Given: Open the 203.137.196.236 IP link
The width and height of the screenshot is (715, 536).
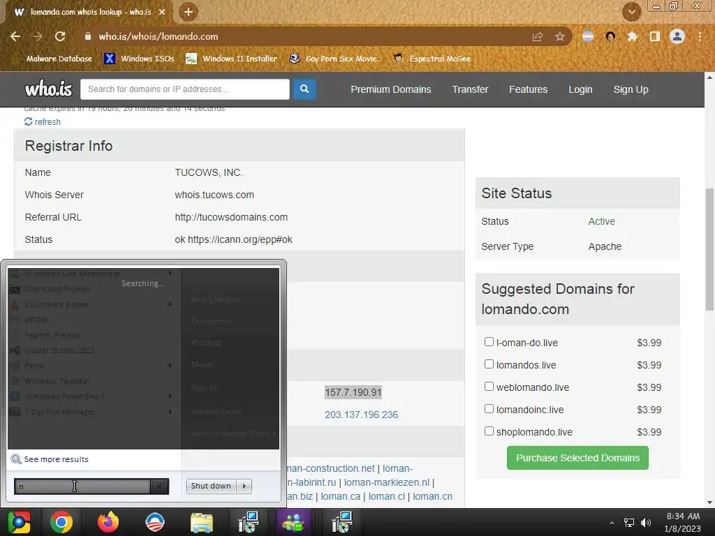Looking at the screenshot, I should [361, 415].
